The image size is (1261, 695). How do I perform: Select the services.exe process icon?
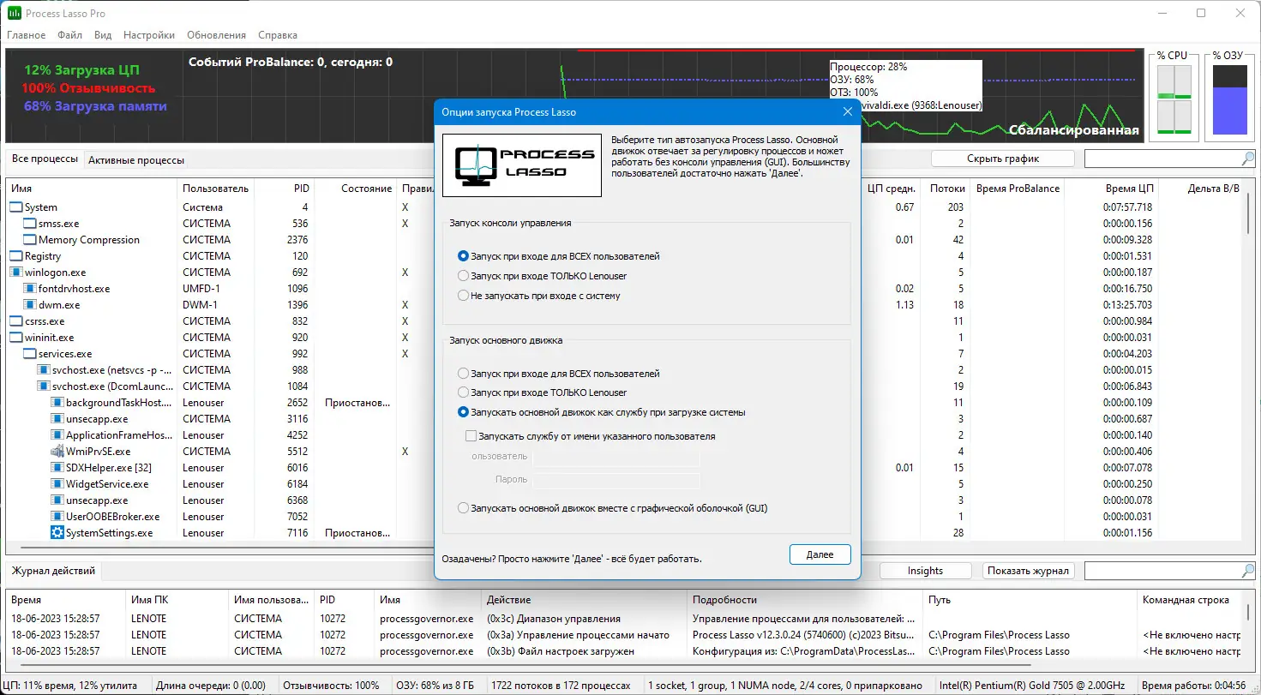click(30, 354)
